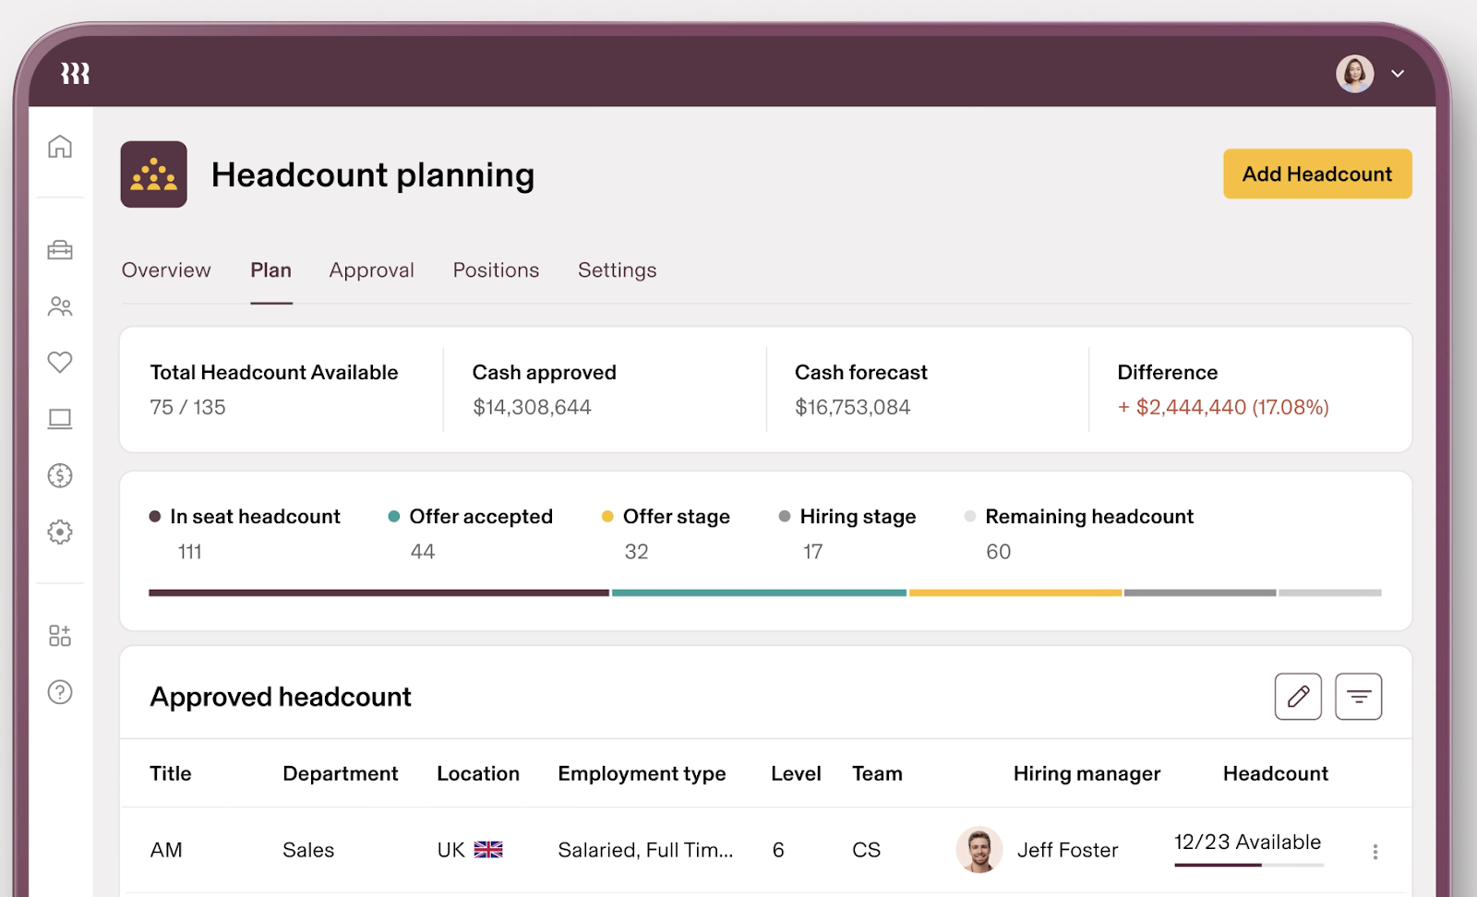Click the + $2,444,440 difference value
The image size is (1477, 897).
pos(1223,407)
